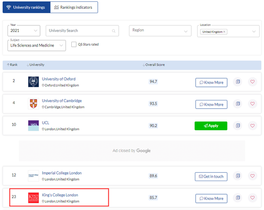The width and height of the screenshot is (264, 210).
Task: Expand the Region dropdown
Action: (x=160, y=31)
